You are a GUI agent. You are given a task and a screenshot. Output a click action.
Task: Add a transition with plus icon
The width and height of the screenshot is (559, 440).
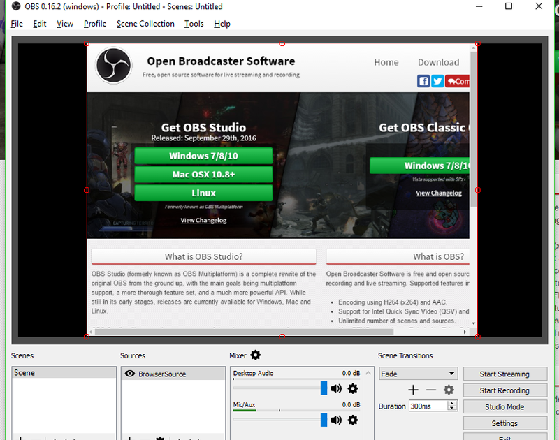point(413,390)
